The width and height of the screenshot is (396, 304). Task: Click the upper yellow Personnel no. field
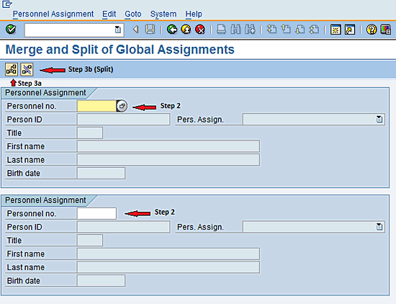[x=96, y=106]
